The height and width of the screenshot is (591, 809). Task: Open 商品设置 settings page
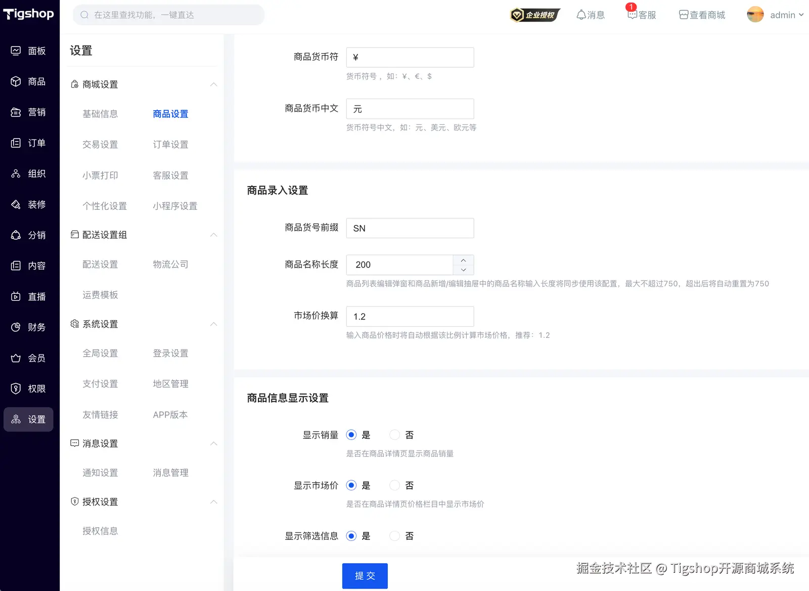point(170,114)
